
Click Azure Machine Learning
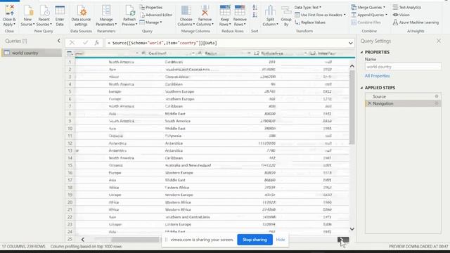pos(416,22)
